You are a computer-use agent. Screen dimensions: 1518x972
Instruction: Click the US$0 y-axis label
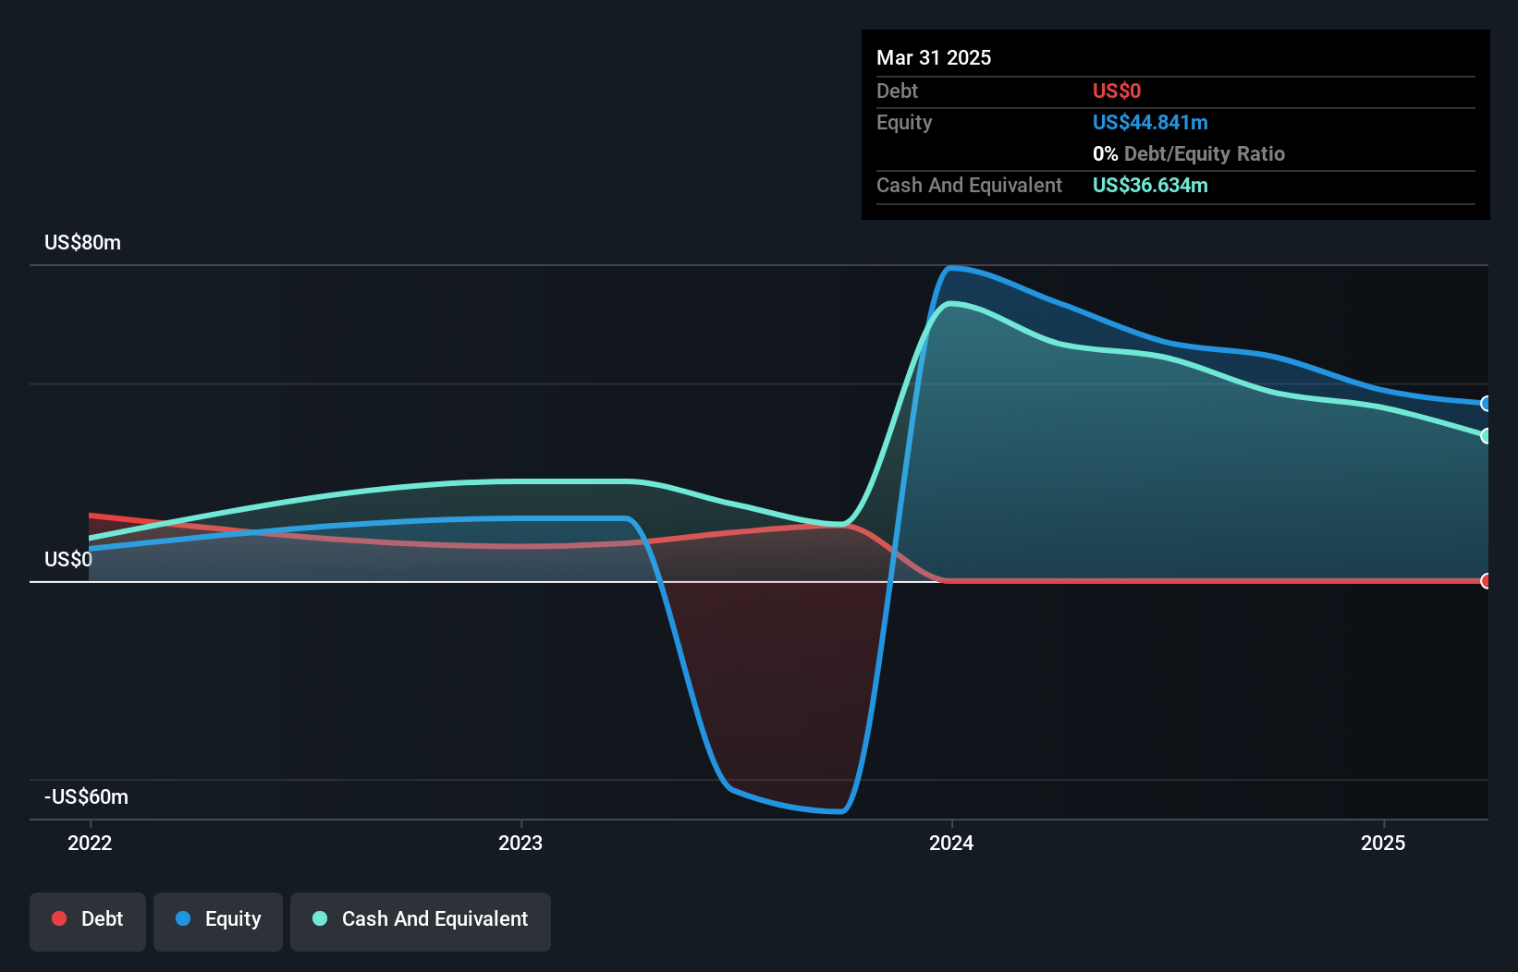[x=68, y=559]
